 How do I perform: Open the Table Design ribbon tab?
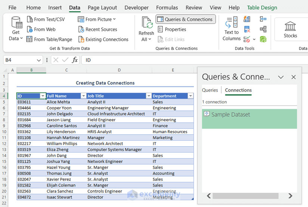(262, 7)
